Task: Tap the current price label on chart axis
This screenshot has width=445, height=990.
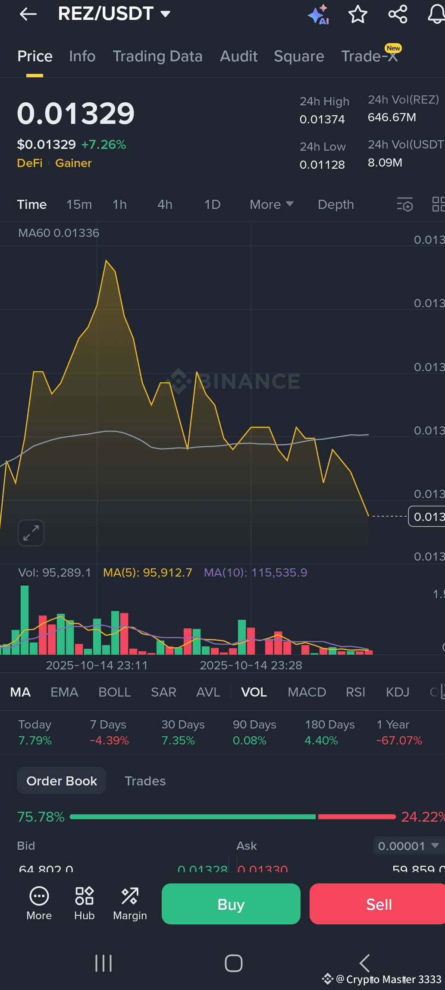Action: [426, 516]
